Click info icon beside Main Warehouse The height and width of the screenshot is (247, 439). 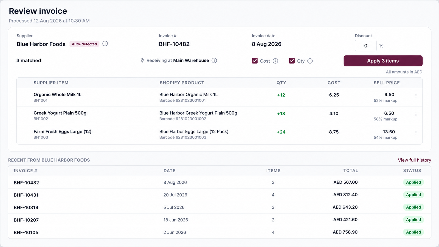pos(214,60)
